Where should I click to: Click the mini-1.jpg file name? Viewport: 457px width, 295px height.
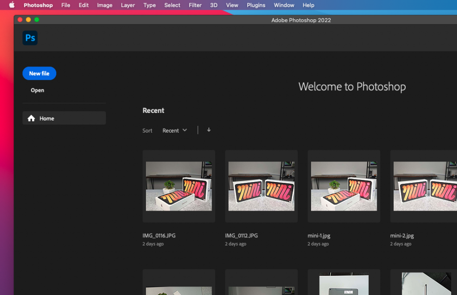point(319,236)
